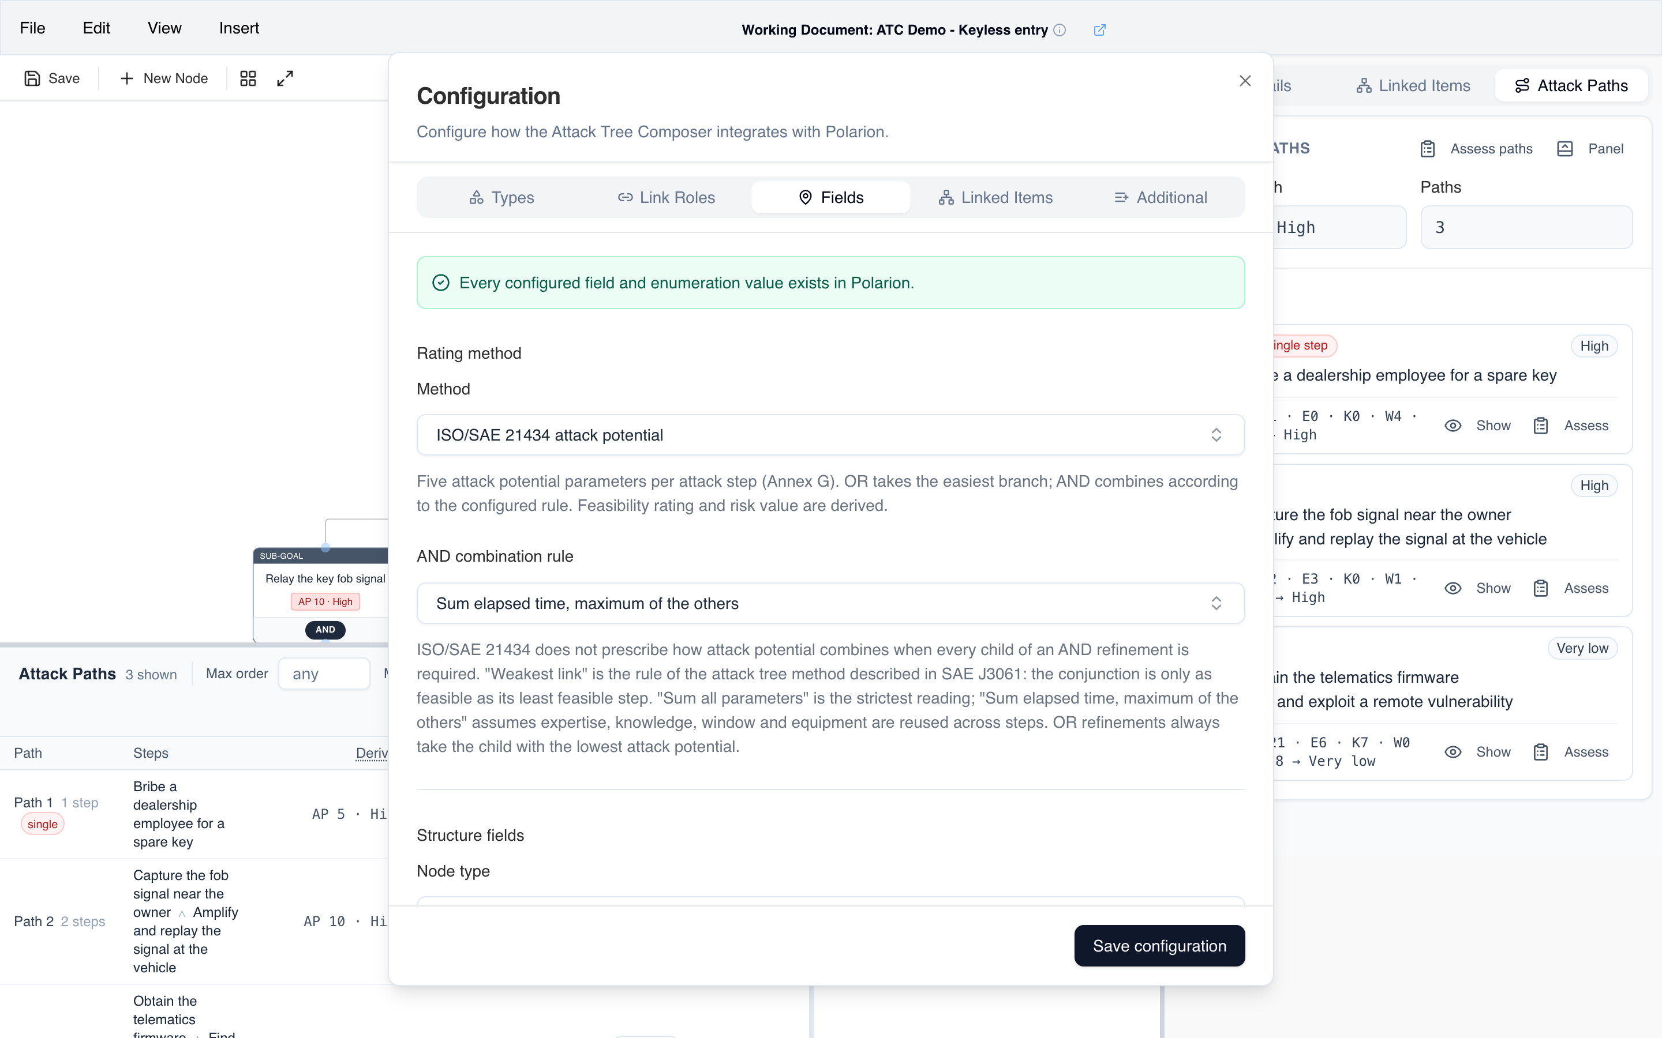Open the Linked Items configuration tab
Screen dimensions: 1662x1038
(996, 198)
